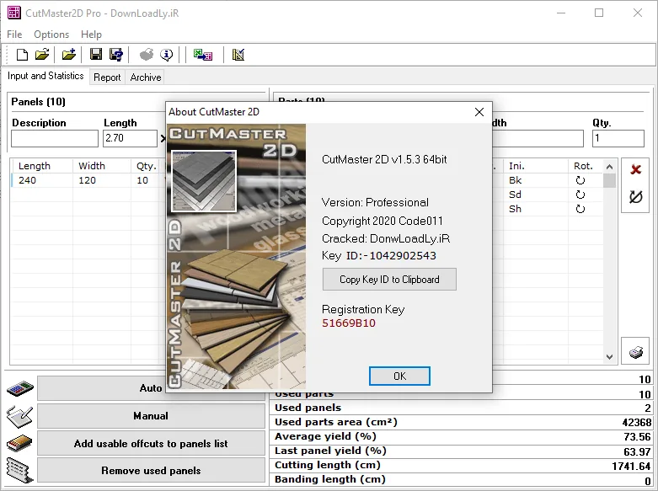
Task: Open the Options menu
Action: (51, 35)
